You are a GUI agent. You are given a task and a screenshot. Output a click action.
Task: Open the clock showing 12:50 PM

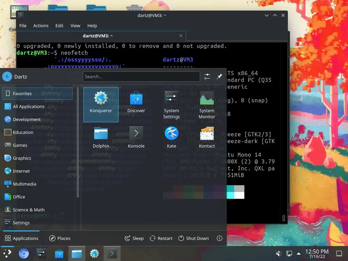point(317,254)
